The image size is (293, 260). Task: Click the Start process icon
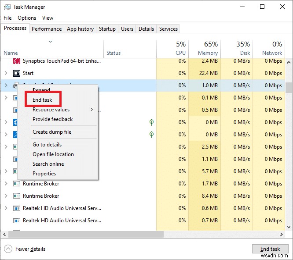coord(17,73)
